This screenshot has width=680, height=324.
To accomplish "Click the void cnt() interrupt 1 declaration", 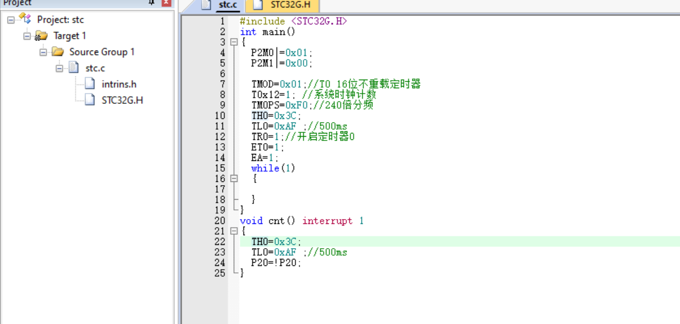I will pos(302,221).
